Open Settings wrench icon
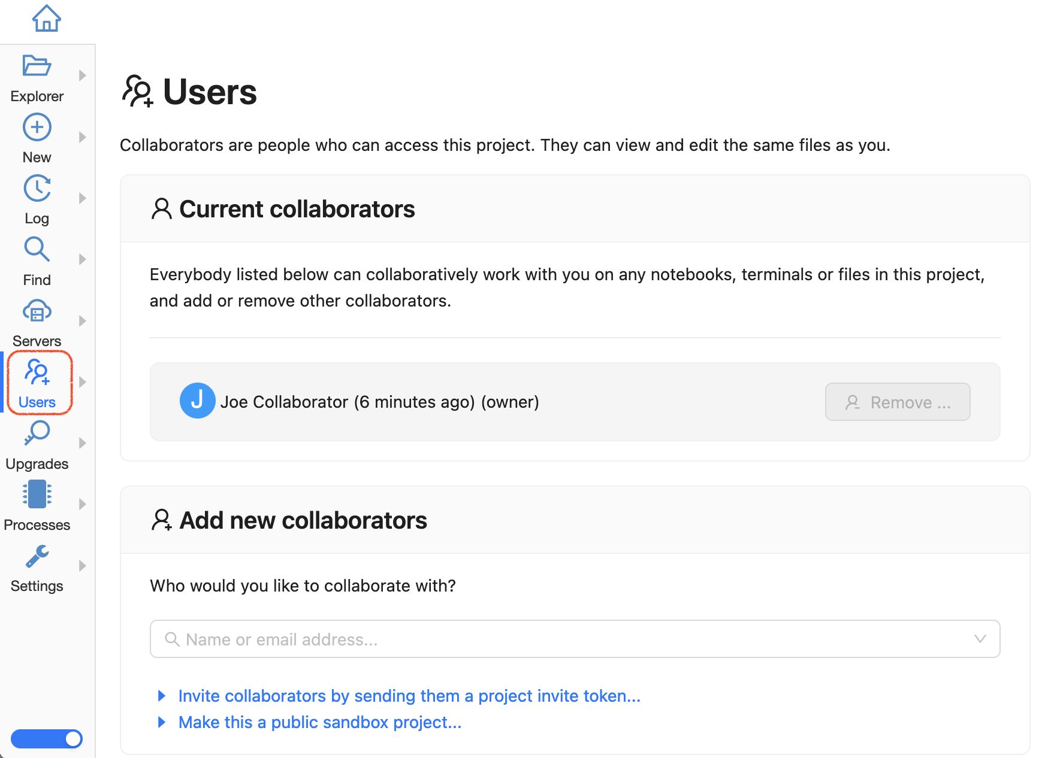Image resolution: width=1045 pixels, height=758 pixels. [37, 557]
